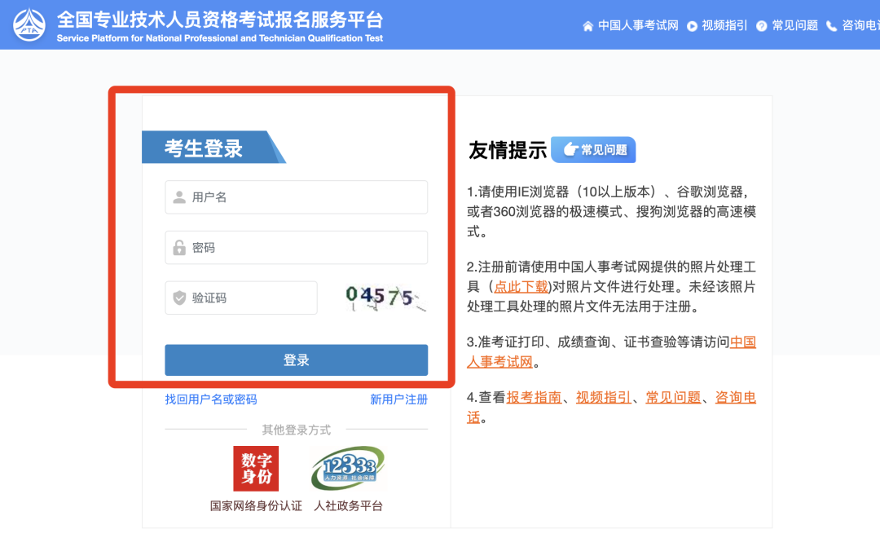Click the 用户名 username input field
This screenshot has width=880, height=547.
tap(296, 196)
